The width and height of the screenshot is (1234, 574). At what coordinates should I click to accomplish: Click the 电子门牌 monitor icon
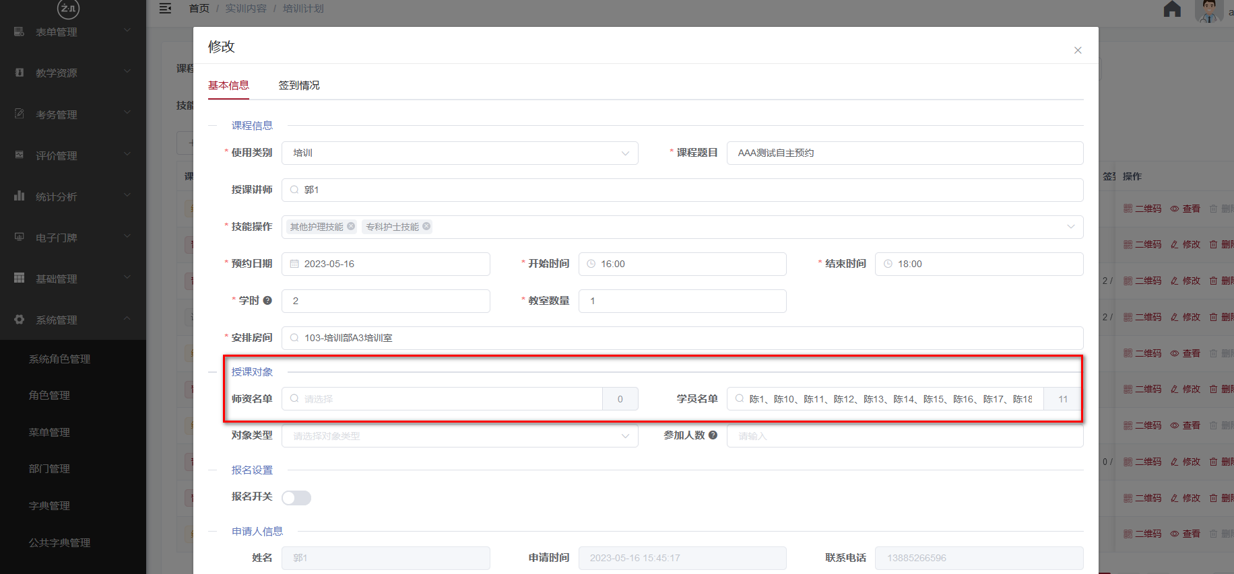(19, 237)
